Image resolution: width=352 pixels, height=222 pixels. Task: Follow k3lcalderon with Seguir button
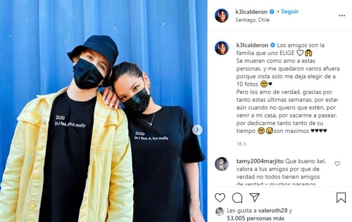coord(290,11)
